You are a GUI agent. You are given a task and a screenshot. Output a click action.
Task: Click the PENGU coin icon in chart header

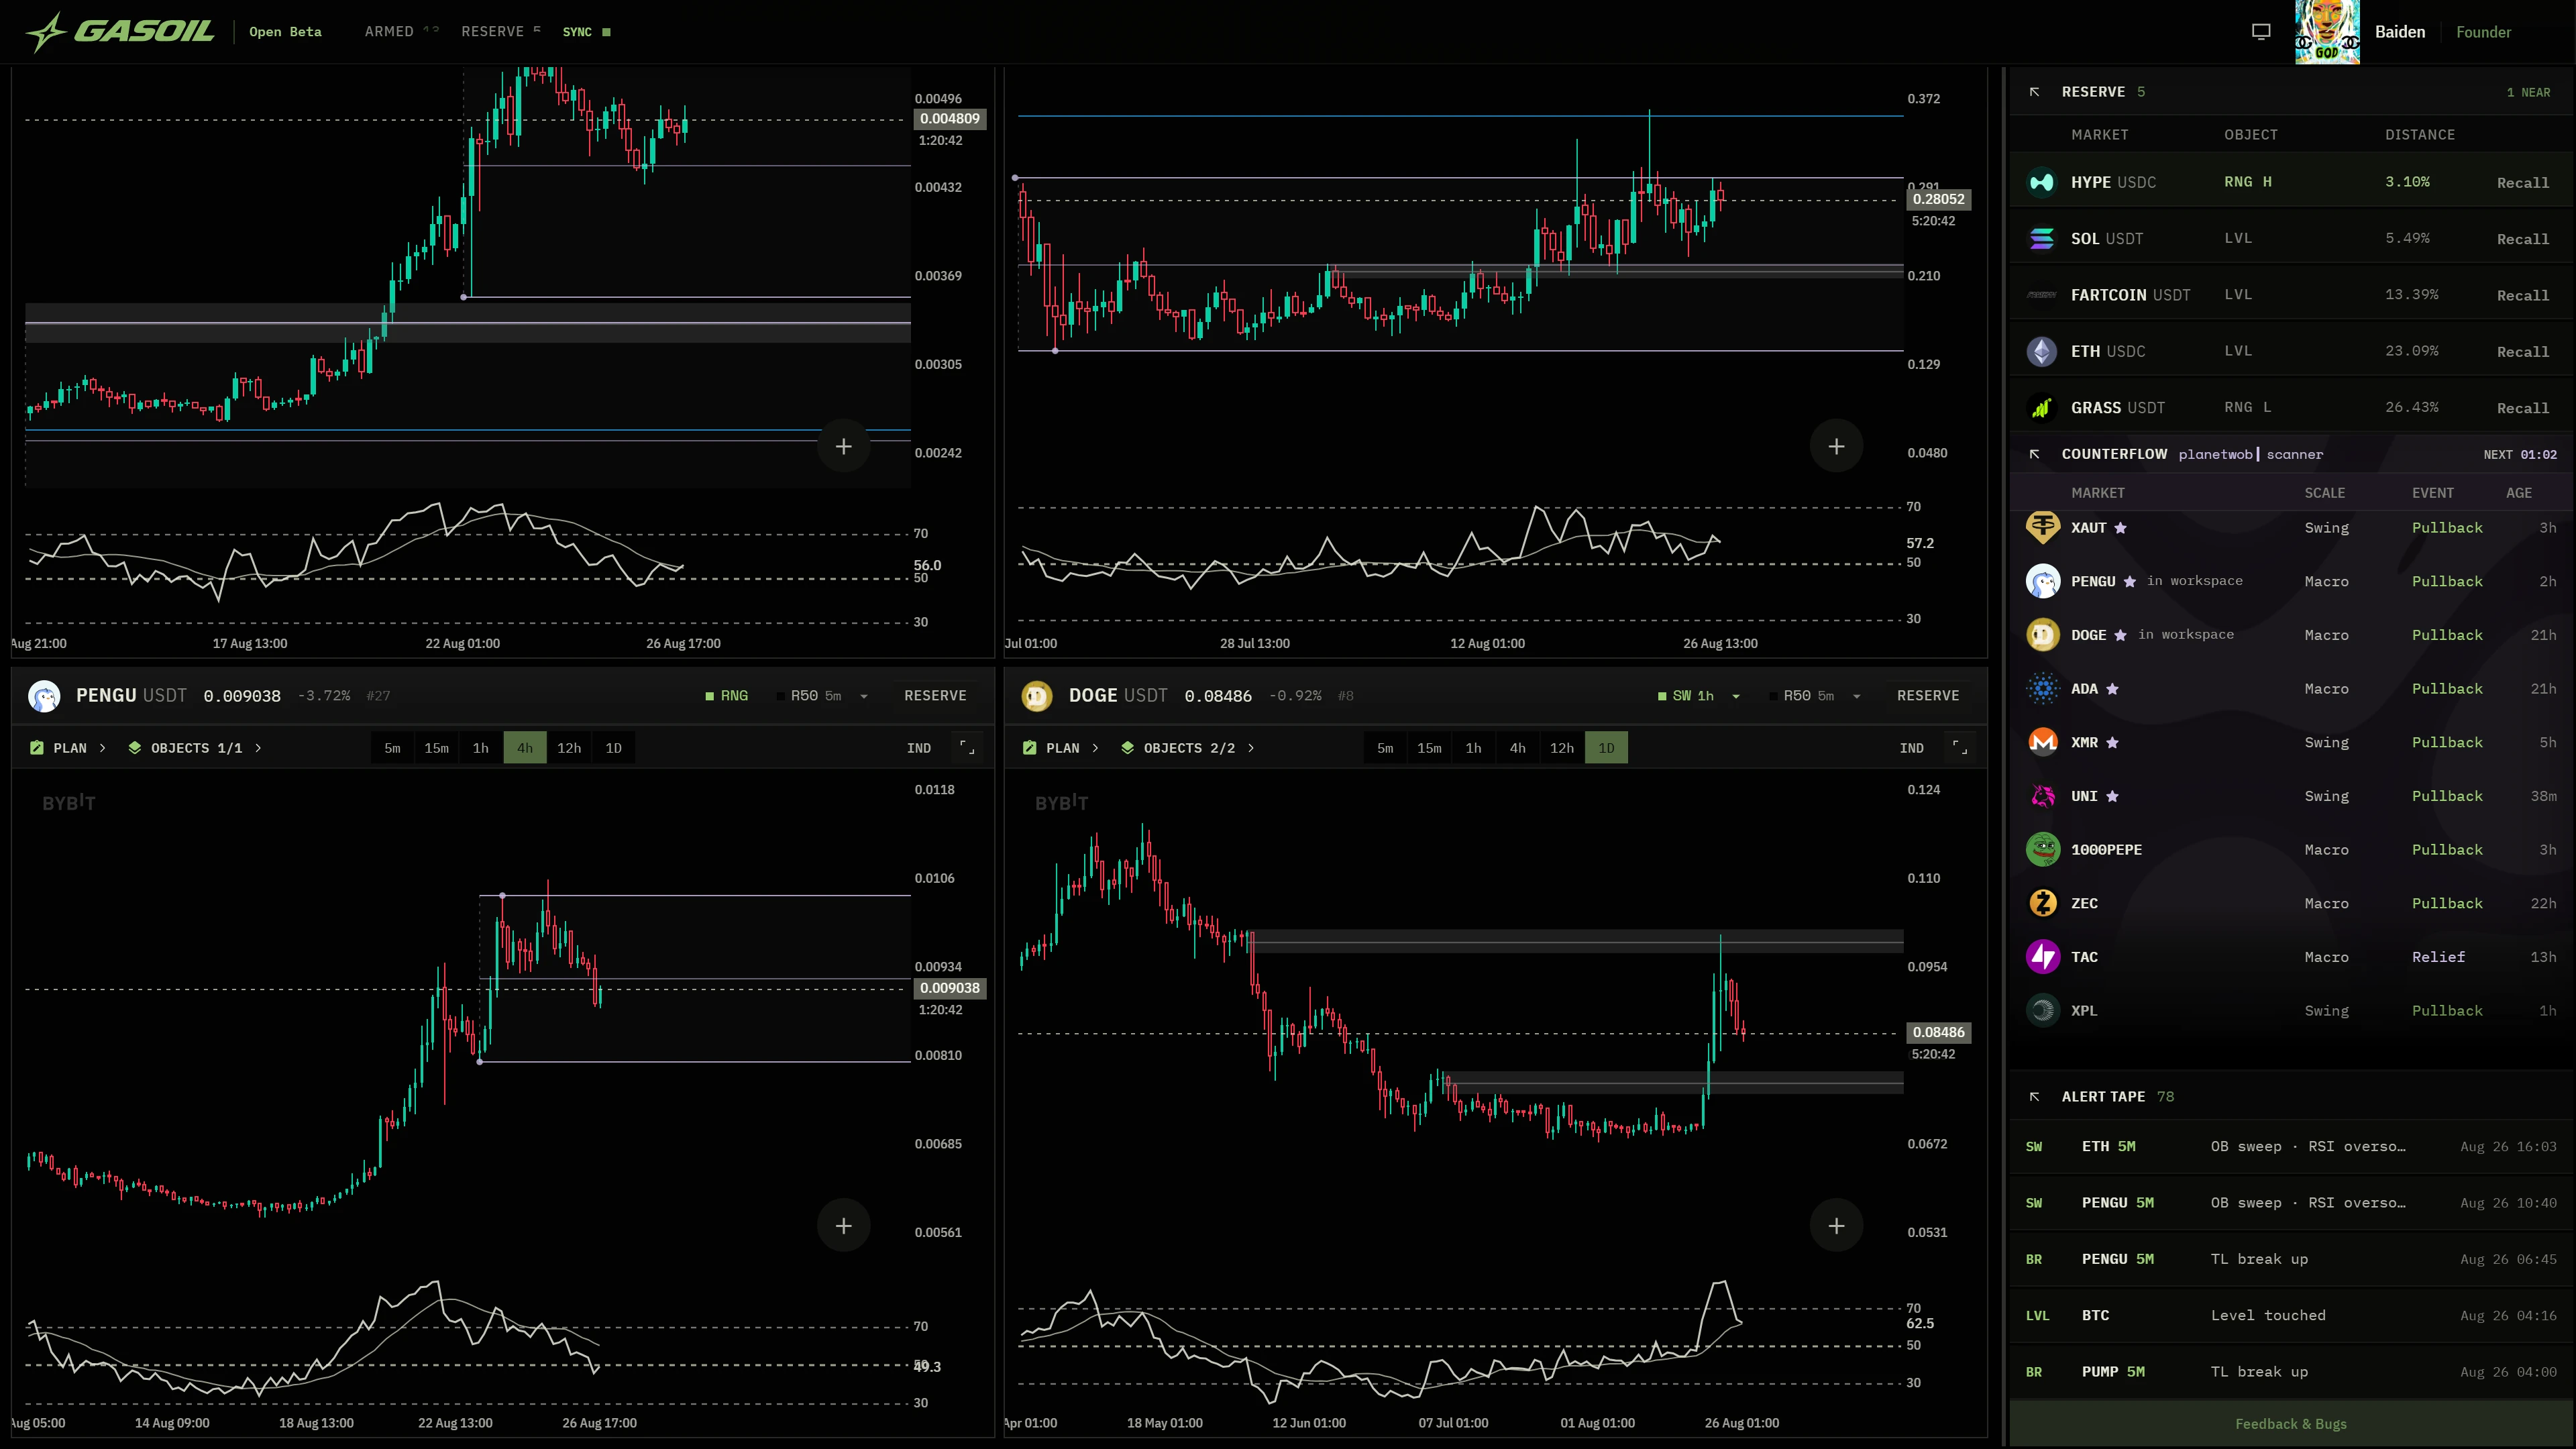(x=44, y=696)
